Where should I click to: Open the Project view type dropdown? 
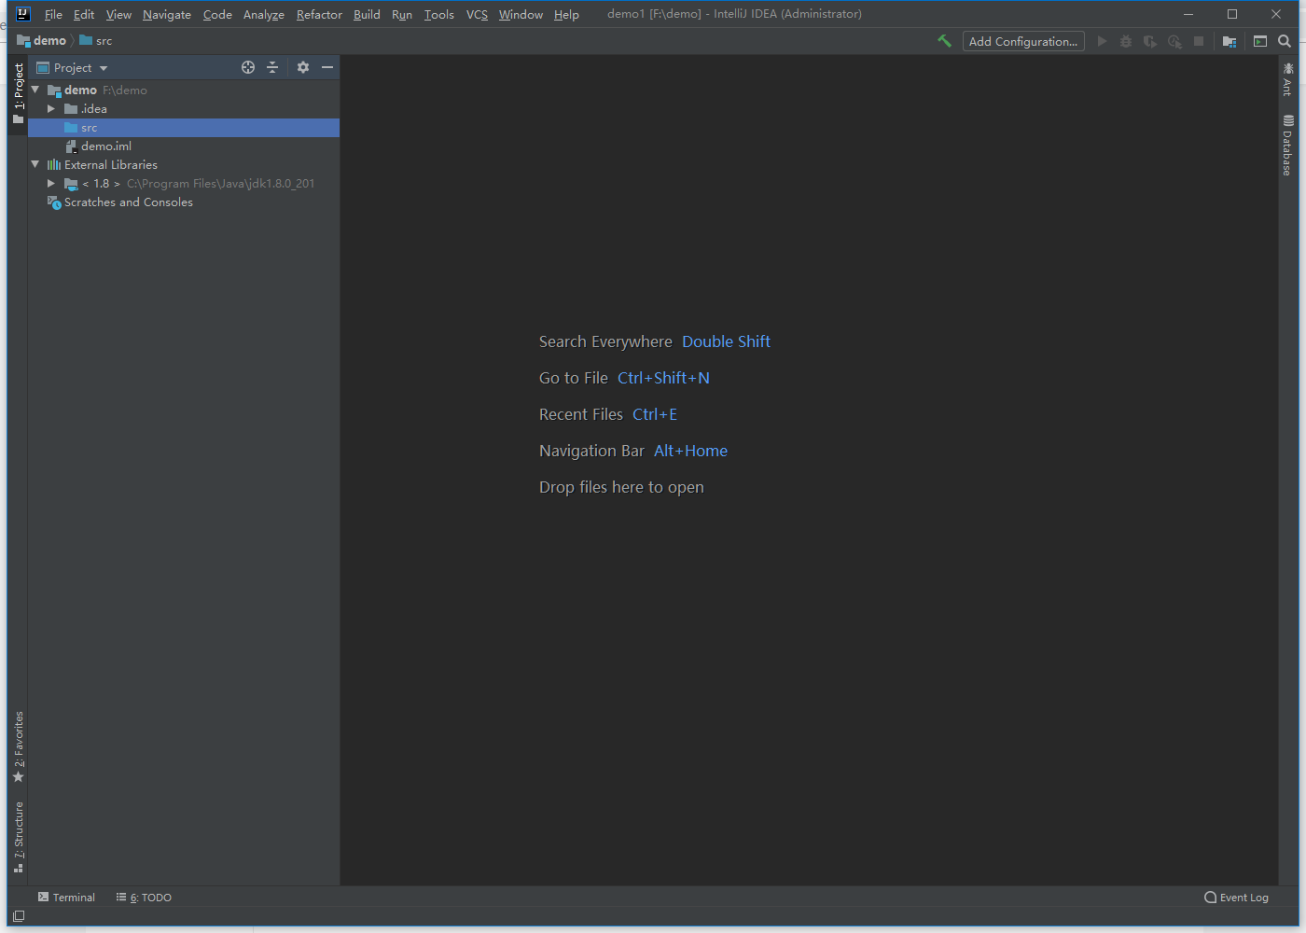(72, 67)
